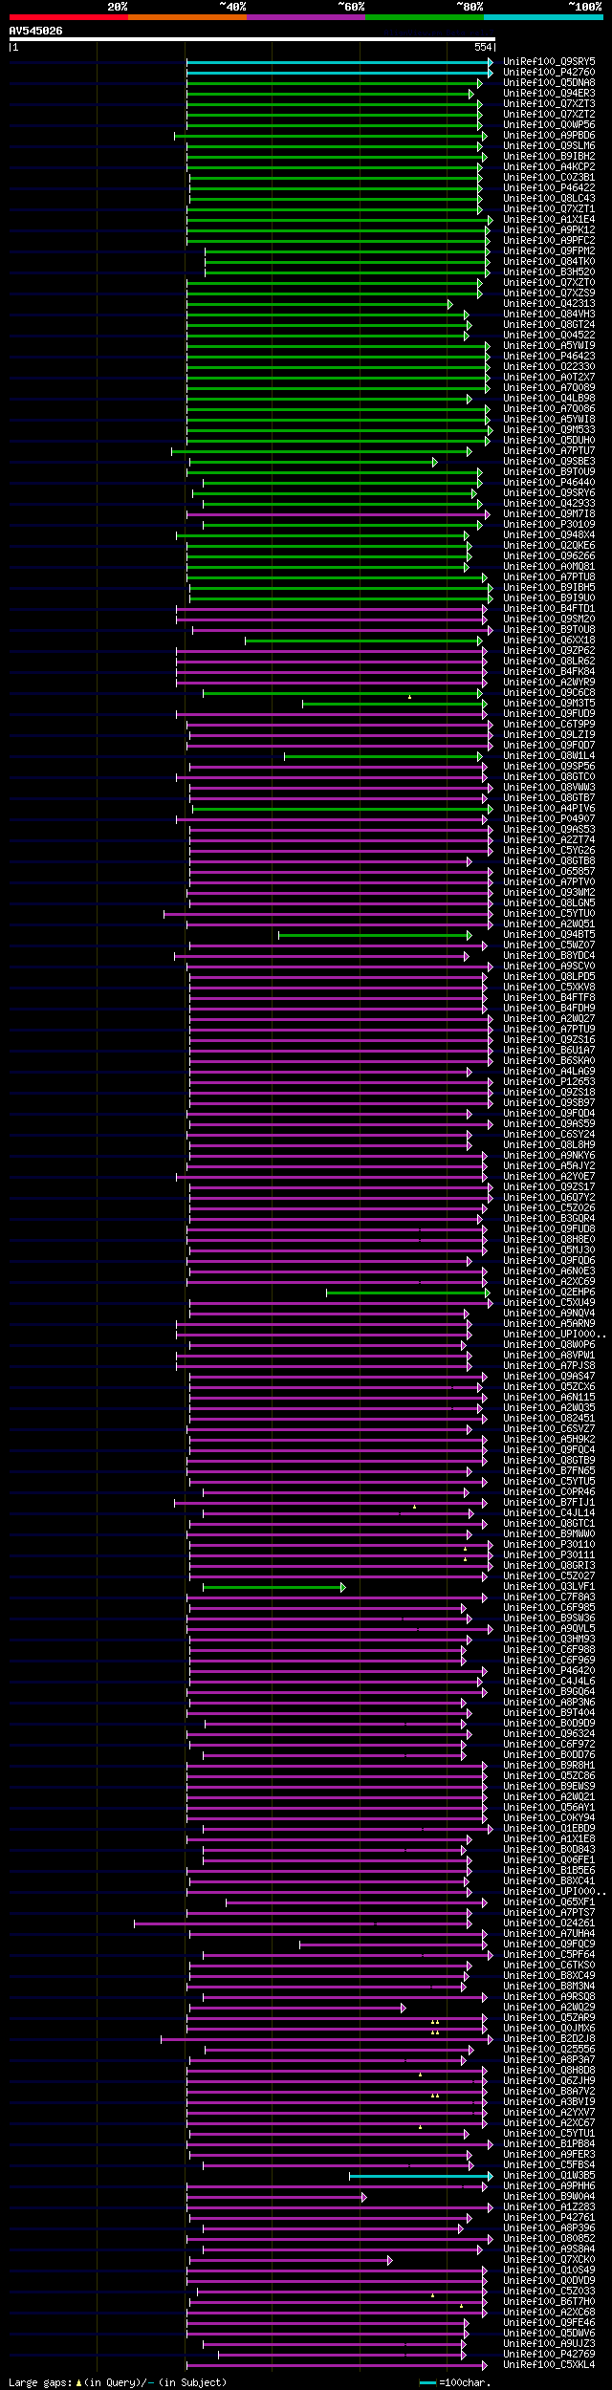
Task: Select hit label UniRef100_P12653
Action: coord(549,1081)
